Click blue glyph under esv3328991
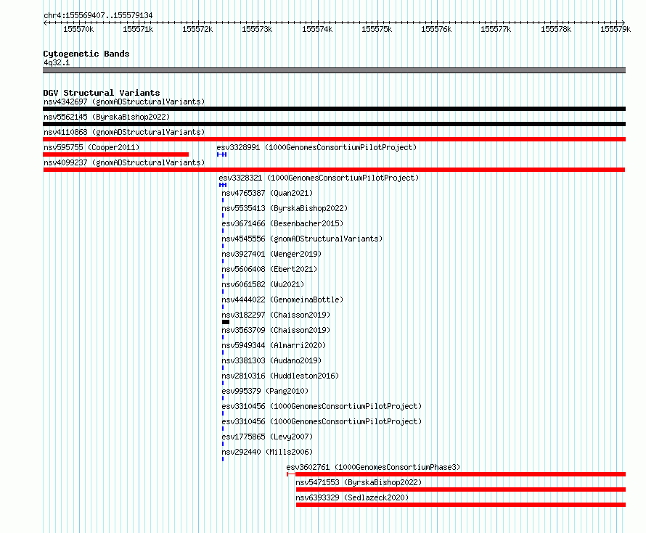Viewport: 646px width, 533px height. [x=221, y=154]
